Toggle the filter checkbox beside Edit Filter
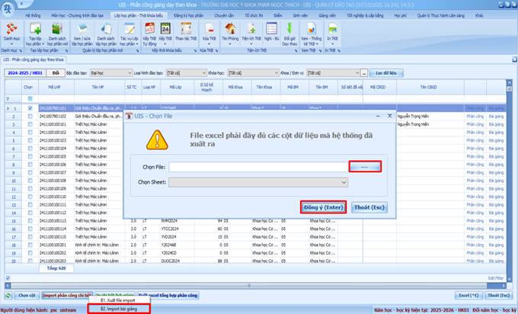 pyautogui.click(x=8, y=278)
